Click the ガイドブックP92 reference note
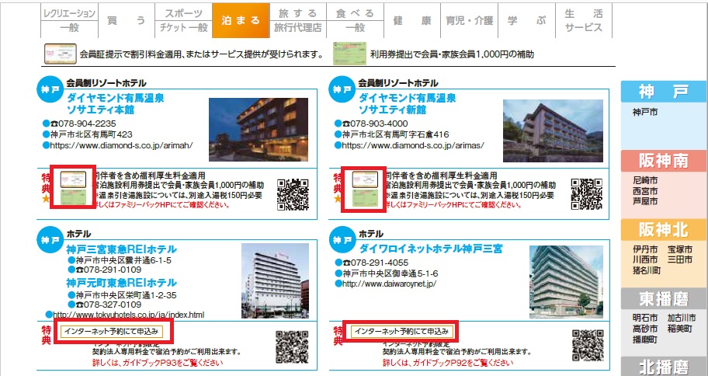Image resolution: width=708 pixels, height=376 pixels. pos(448,363)
